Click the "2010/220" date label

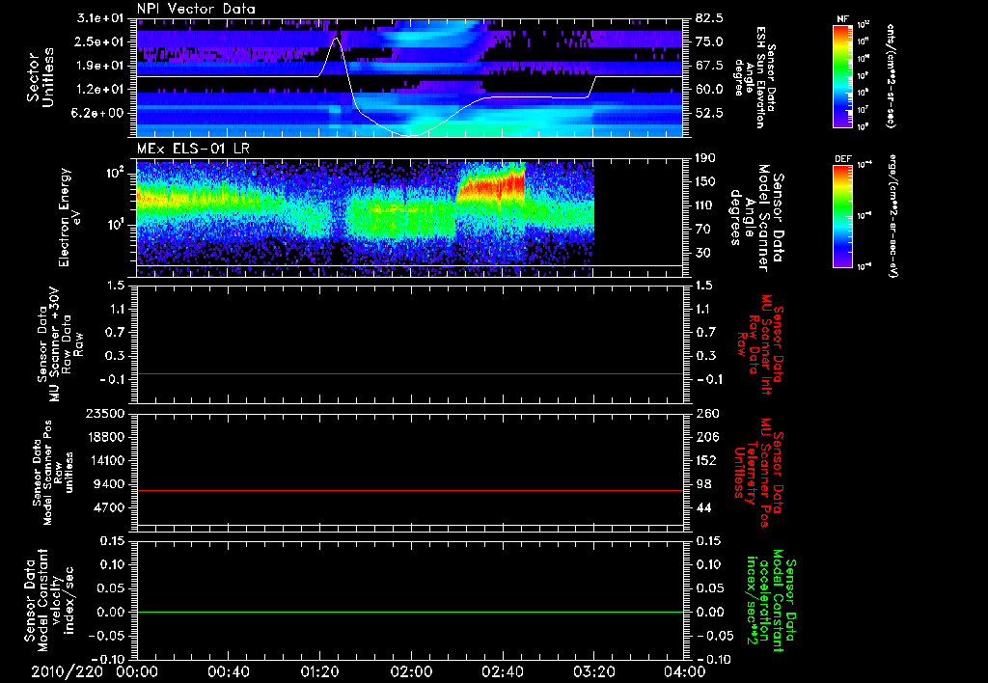point(68,671)
